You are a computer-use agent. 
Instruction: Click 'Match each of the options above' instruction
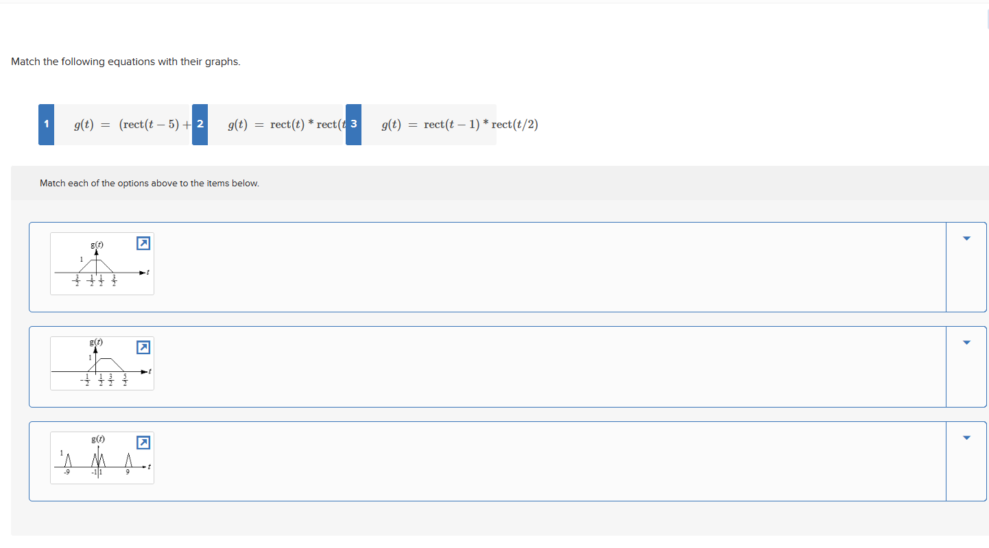click(150, 183)
